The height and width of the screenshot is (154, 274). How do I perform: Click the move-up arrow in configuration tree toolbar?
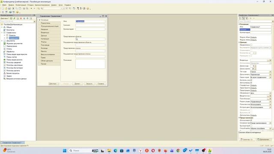click(x=24, y=18)
